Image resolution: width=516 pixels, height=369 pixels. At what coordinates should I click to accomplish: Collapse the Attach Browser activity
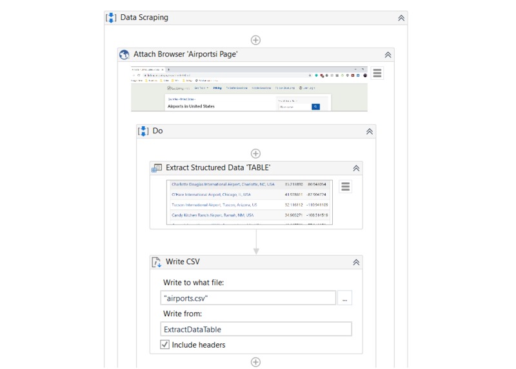click(388, 55)
